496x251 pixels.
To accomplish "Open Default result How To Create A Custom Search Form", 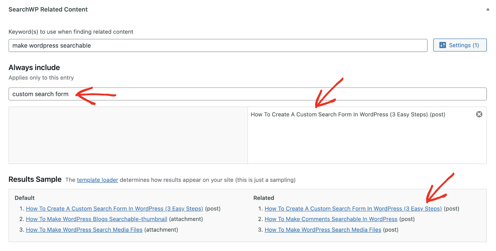I will 114,209.
